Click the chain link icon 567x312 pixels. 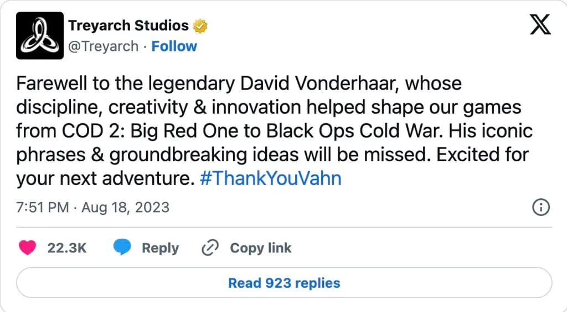click(x=210, y=247)
